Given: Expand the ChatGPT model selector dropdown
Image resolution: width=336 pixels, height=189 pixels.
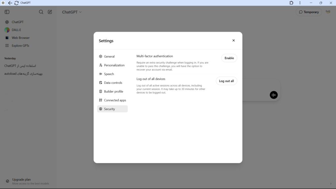Looking at the screenshot, I should pos(72,12).
